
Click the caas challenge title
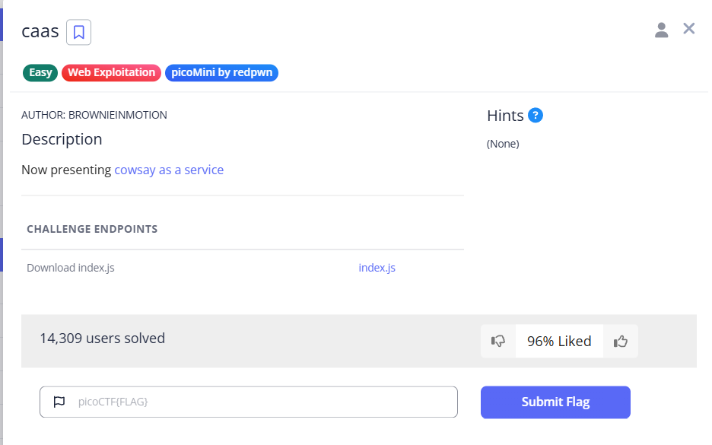tap(40, 32)
